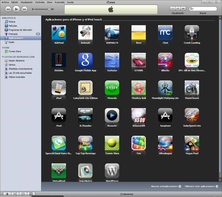Switch to grid view mode
The height and width of the screenshot is (197, 222).
click(178, 9)
